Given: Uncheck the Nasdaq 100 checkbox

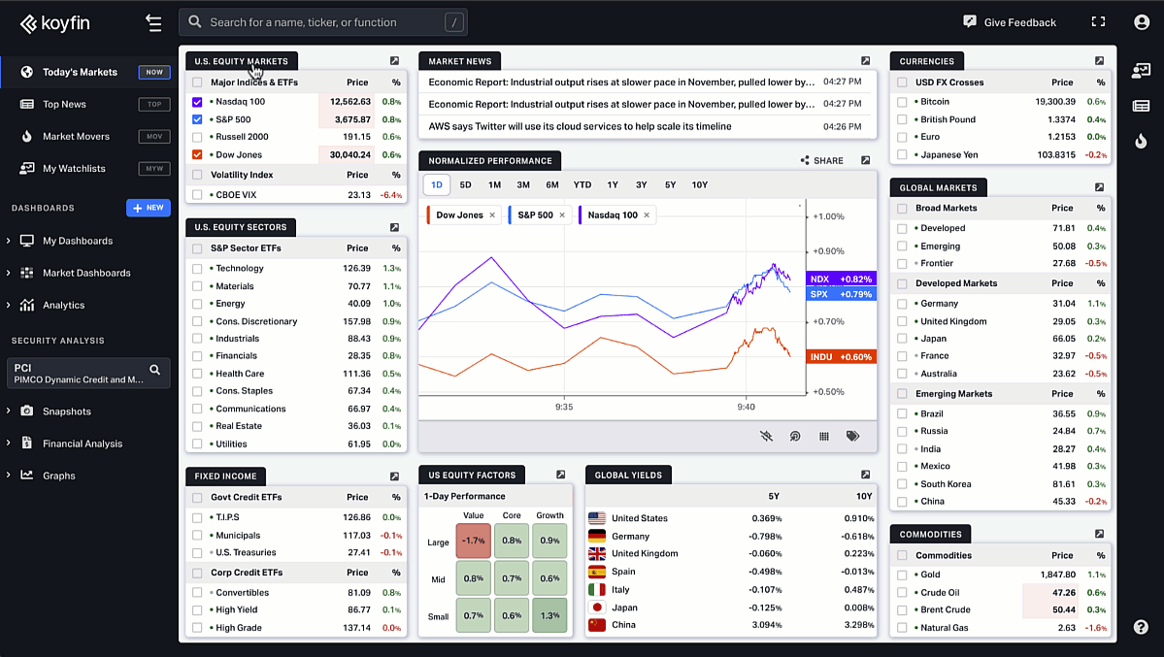Looking at the screenshot, I should pos(197,102).
